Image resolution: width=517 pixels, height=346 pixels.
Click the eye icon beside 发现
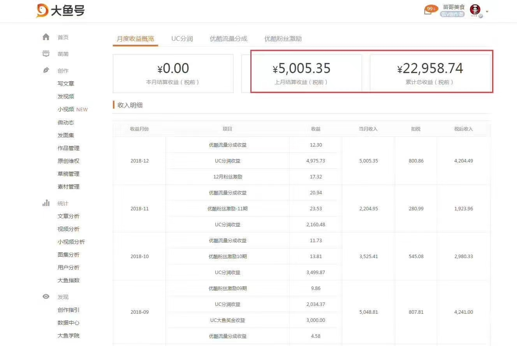(46, 297)
